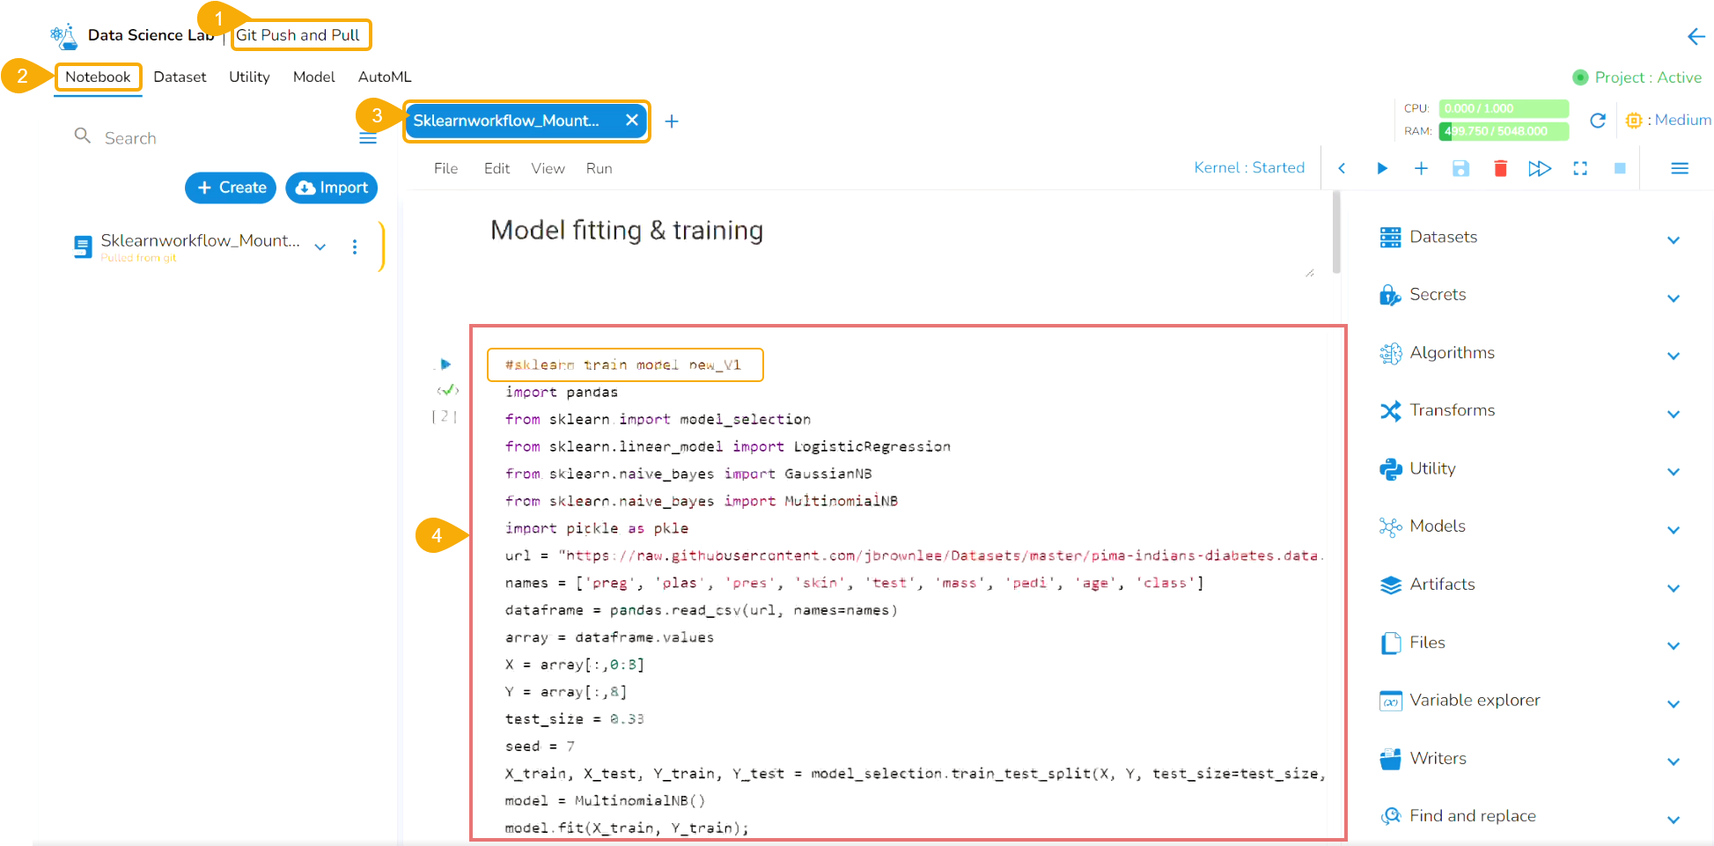The width and height of the screenshot is (1714, 846).
Task: Expand the Utility section in side panel
Action: pos(1674,472)
